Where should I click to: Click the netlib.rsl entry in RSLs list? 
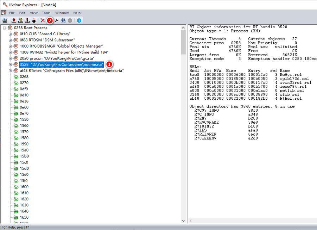tap(292, 91)
